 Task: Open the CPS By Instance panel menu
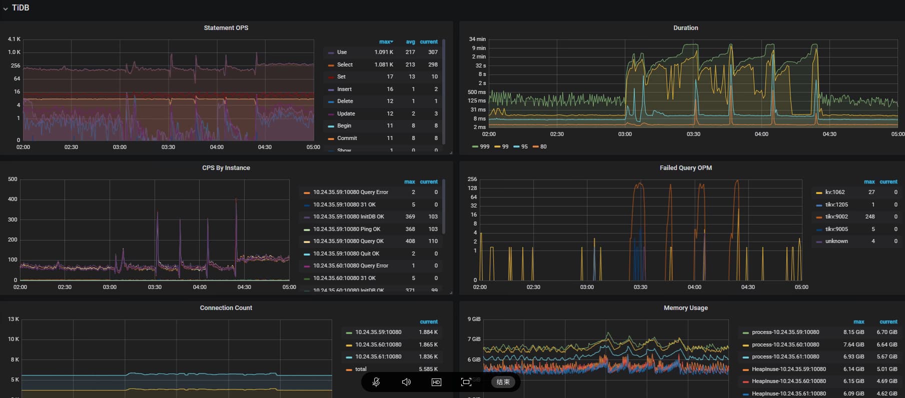[x=226, y=168]
